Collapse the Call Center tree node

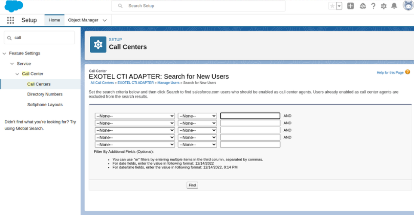click(x=18, y=74)
